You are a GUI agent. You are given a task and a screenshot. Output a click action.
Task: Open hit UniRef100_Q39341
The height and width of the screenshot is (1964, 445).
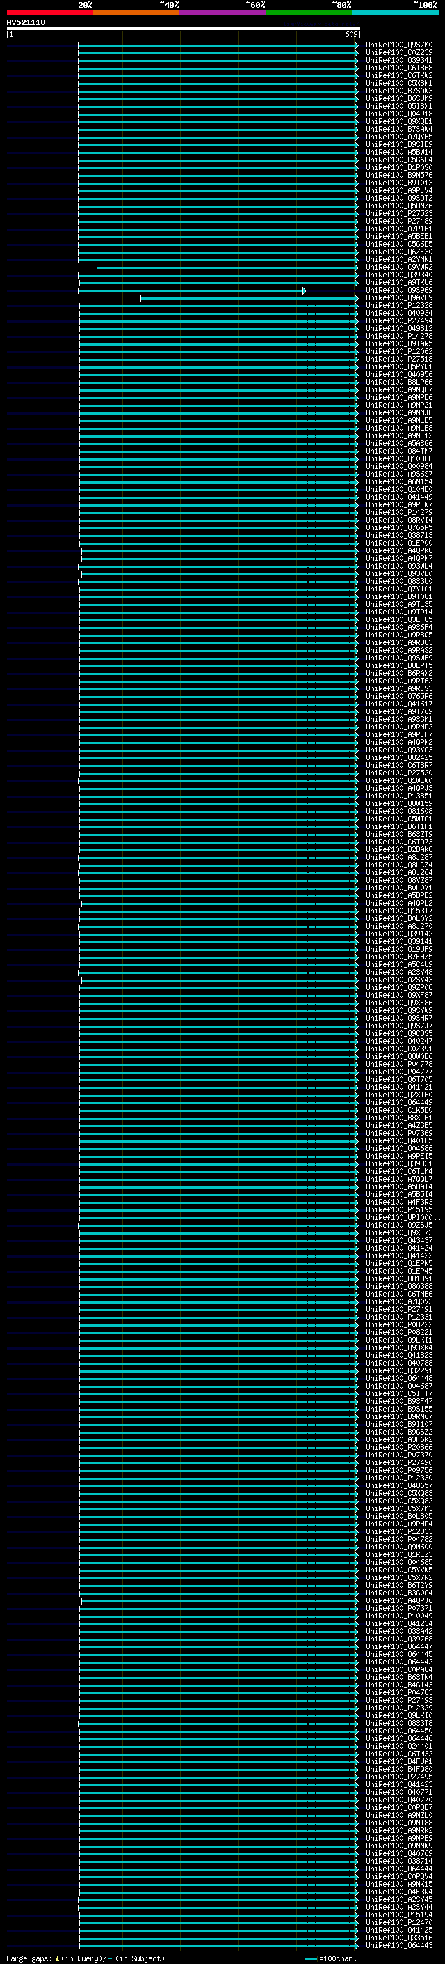coord(399,60)
